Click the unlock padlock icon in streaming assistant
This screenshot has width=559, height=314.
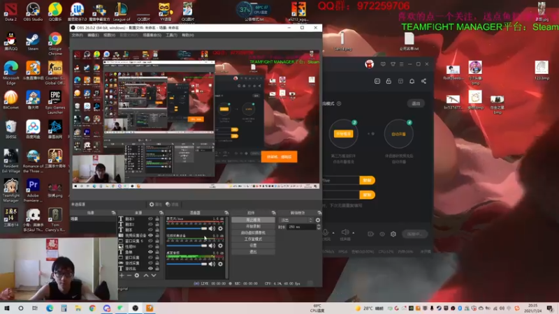389,81
